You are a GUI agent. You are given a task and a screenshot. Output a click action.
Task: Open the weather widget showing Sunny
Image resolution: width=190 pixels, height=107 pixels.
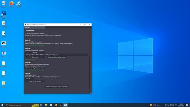[x=155, y=105]
